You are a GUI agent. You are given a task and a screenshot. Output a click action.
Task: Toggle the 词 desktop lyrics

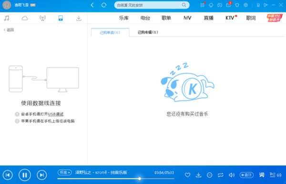click(x=262, y=175)
